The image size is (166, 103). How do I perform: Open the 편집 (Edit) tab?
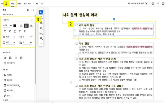click(13, 4)
